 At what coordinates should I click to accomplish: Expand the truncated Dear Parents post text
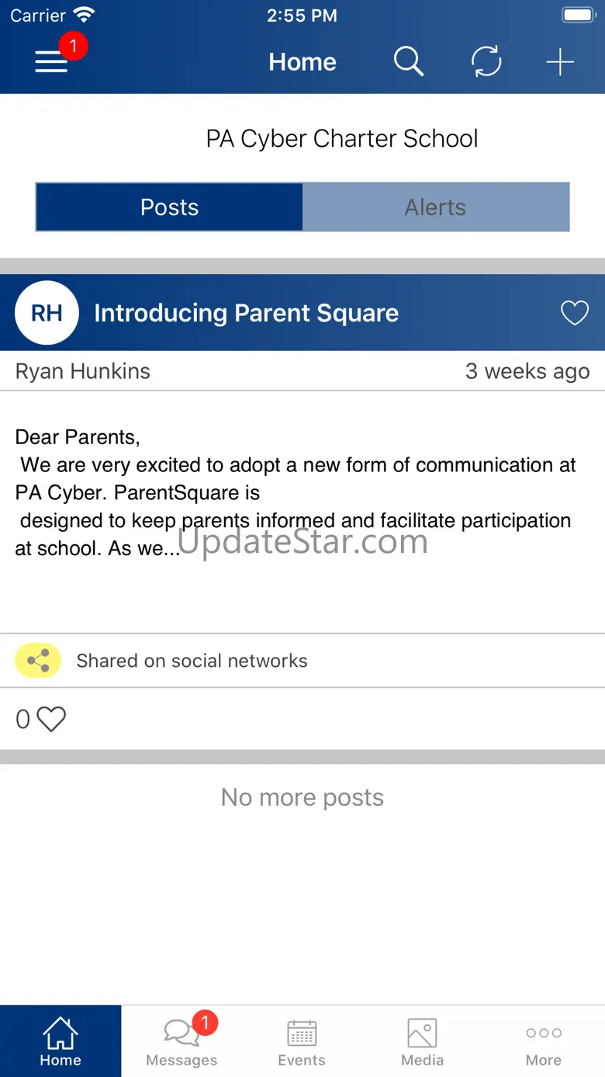(296, 492)
